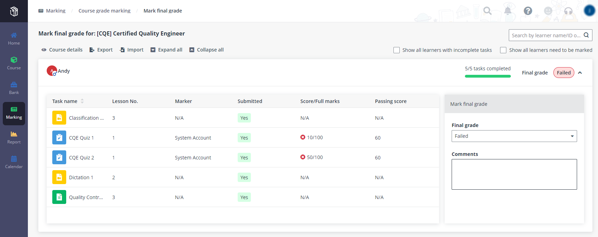This screenshot has width=598, height=237.
Task: Click the Export icon
Action: pos(92,50)
